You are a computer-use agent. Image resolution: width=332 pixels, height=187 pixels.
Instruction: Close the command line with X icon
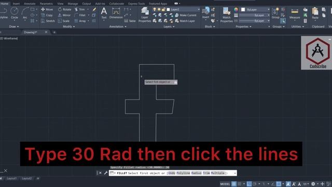coord(100,173)
